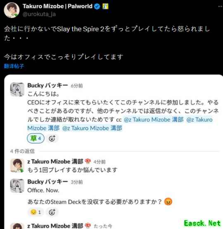
Task: Open Takuro Mizobe's profile avatar in header
Action: 12,10
